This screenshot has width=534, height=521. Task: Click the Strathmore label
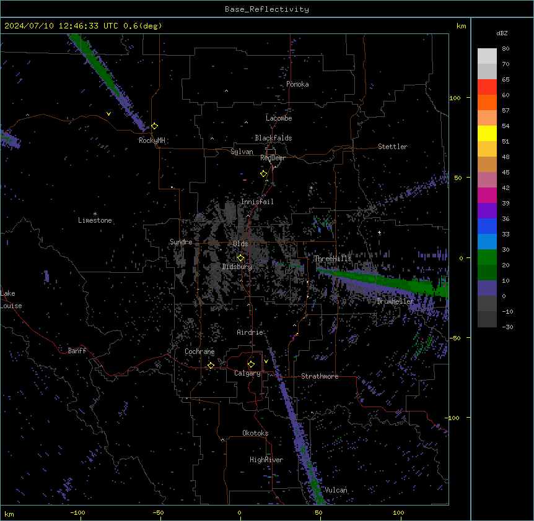point(320,376)
